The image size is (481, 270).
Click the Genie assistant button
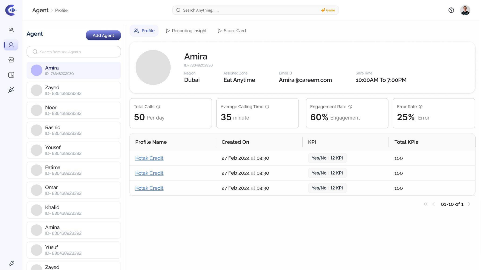pyautogui.click(x=328, y=10)
